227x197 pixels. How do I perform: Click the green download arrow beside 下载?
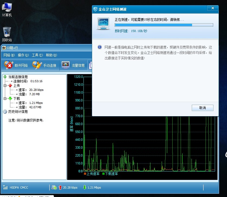10,99
